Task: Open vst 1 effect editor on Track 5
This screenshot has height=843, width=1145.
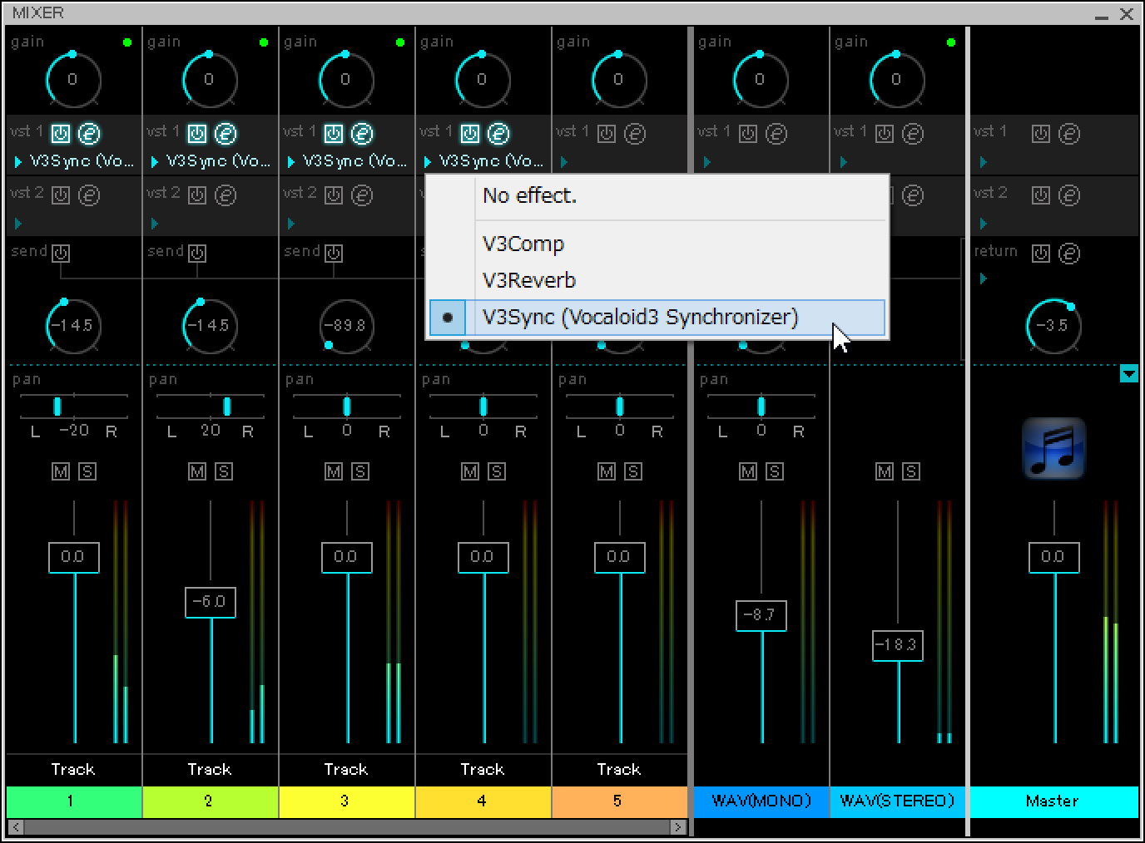Action: [635, 133]
